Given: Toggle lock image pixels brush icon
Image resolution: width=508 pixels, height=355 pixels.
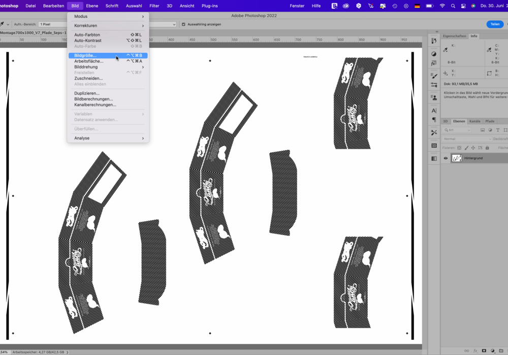Looking at the screenshot, I should pyautogui.click(x=466, y=148).
